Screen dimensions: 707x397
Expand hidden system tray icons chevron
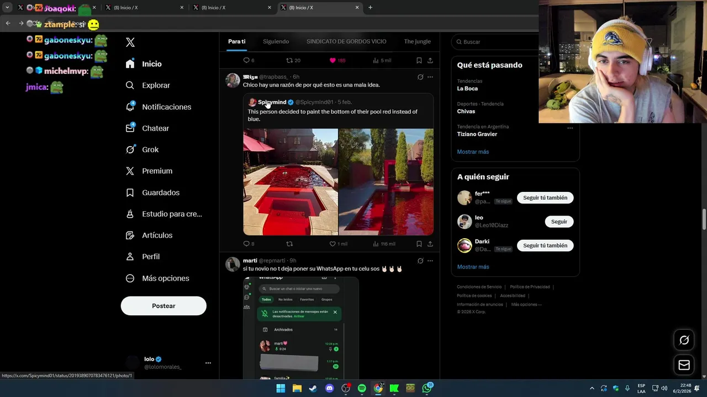point(592,388)
